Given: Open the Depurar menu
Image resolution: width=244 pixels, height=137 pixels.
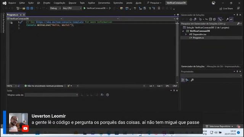Looking at the screenshot, I should [72, 3].
